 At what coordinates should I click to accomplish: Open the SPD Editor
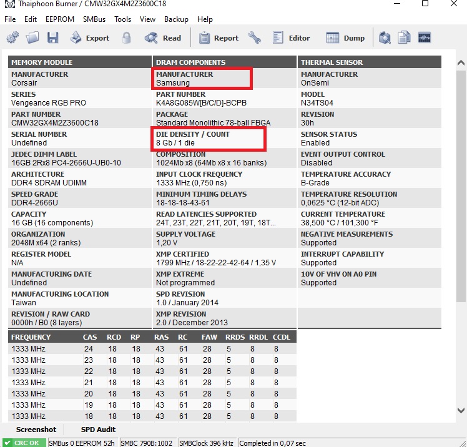(291, 38)
